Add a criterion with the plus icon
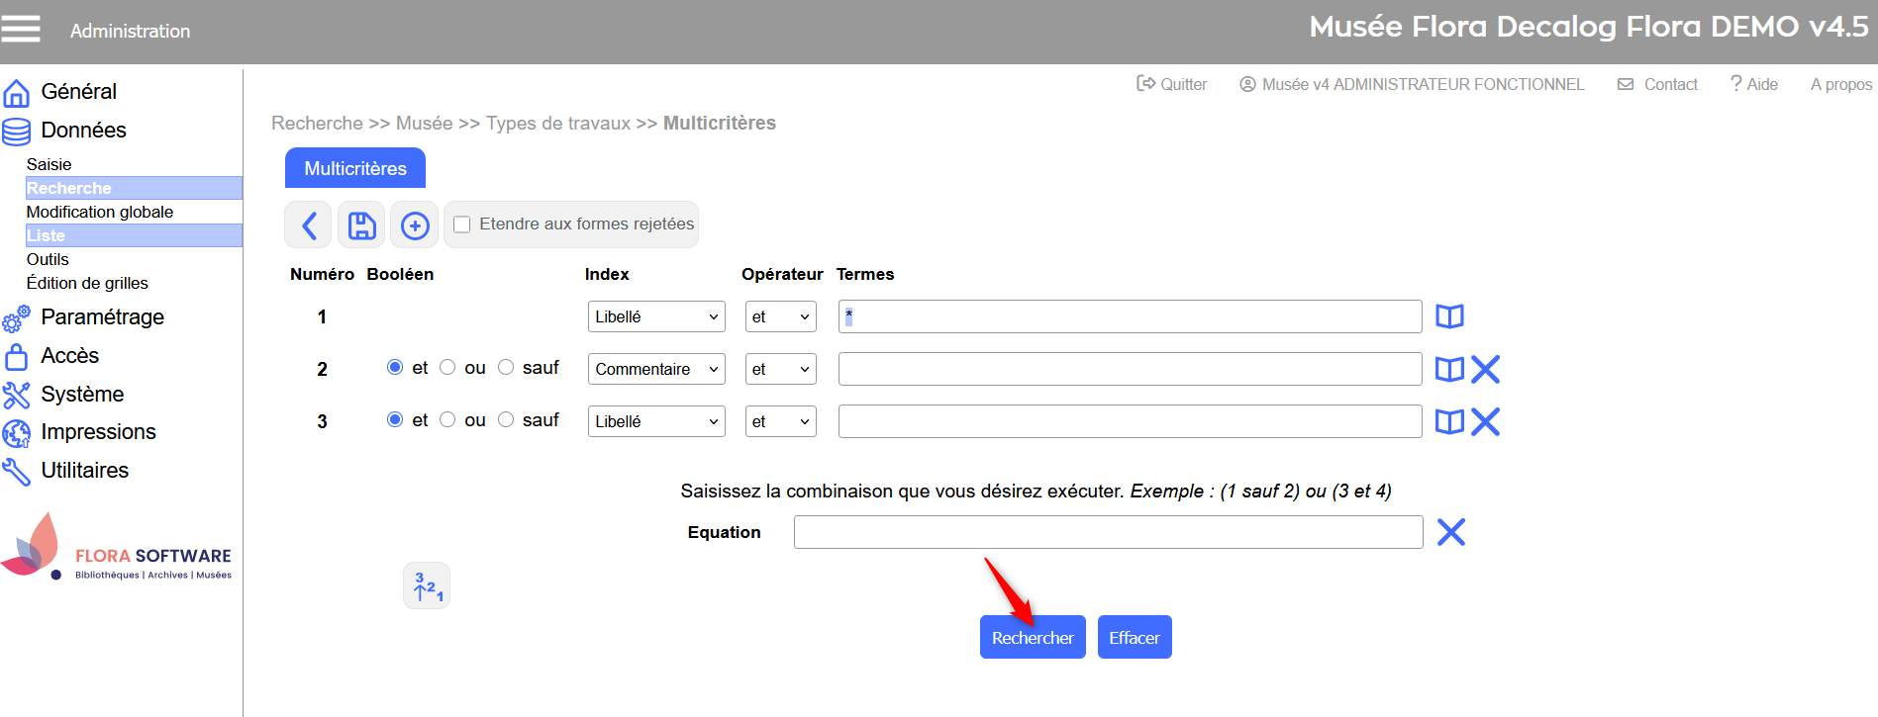 415,225
